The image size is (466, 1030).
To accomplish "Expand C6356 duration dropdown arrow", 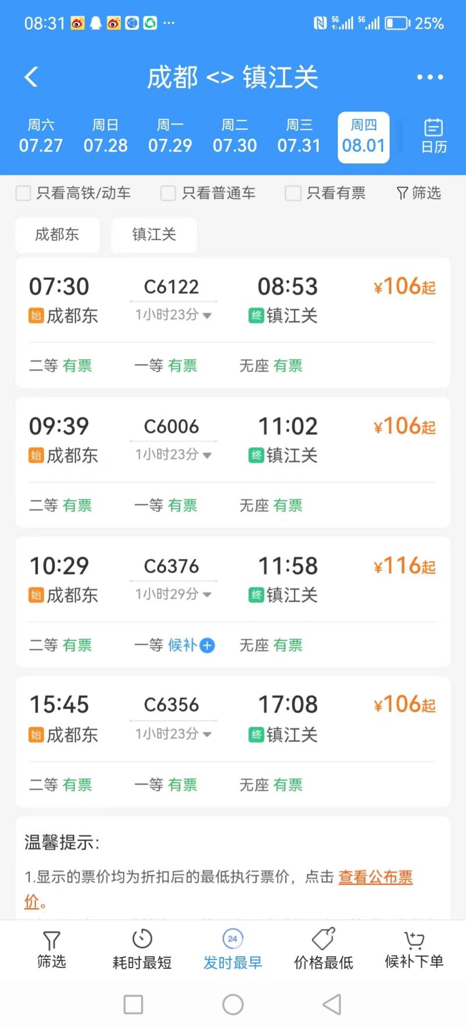I will pyautogui.click(x=207, y=734).
